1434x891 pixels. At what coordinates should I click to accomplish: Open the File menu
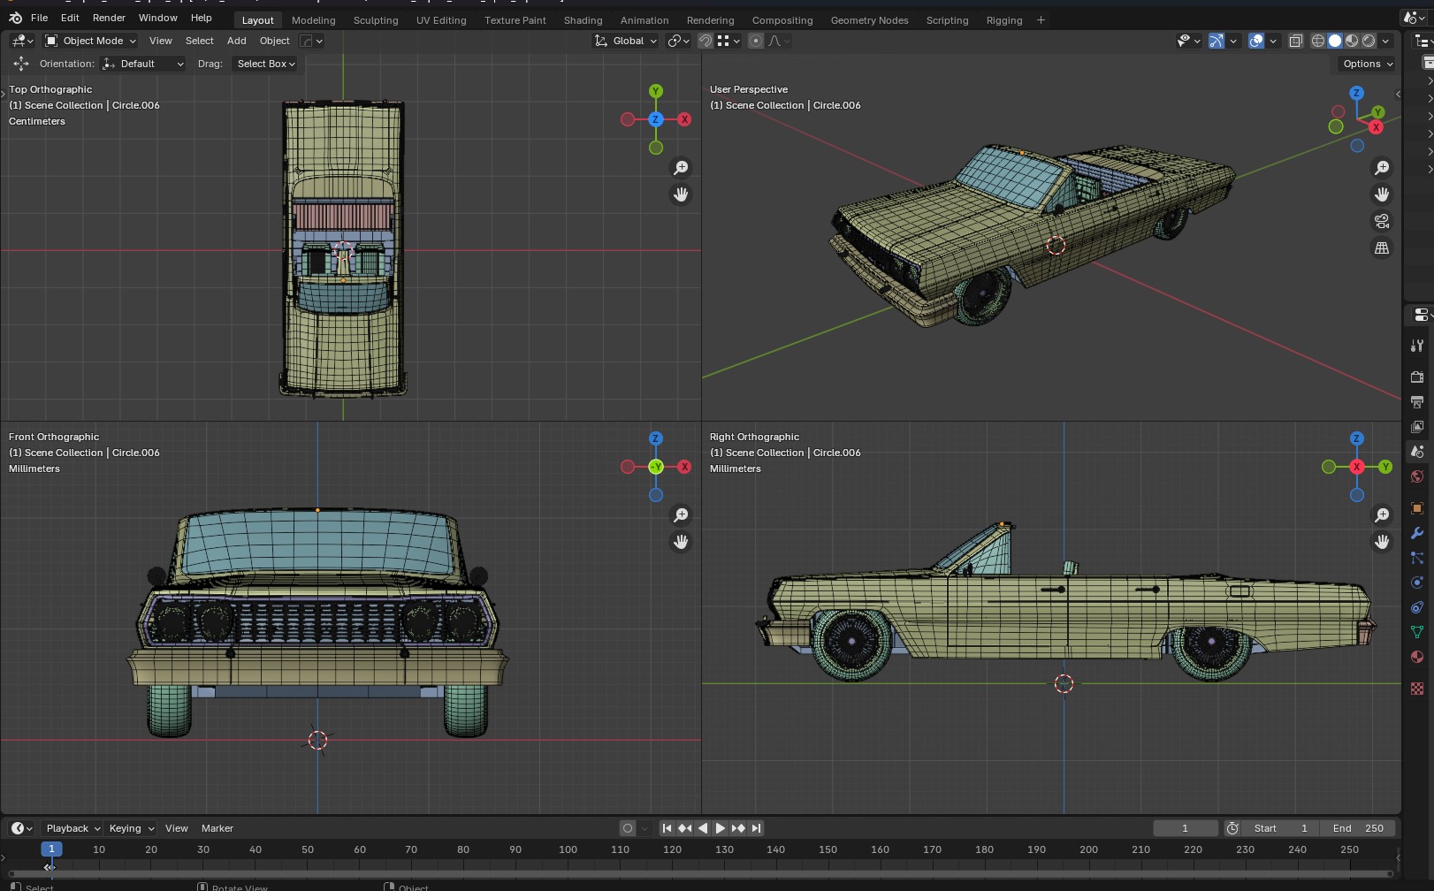pyautogui.click(x=40, y=18)
